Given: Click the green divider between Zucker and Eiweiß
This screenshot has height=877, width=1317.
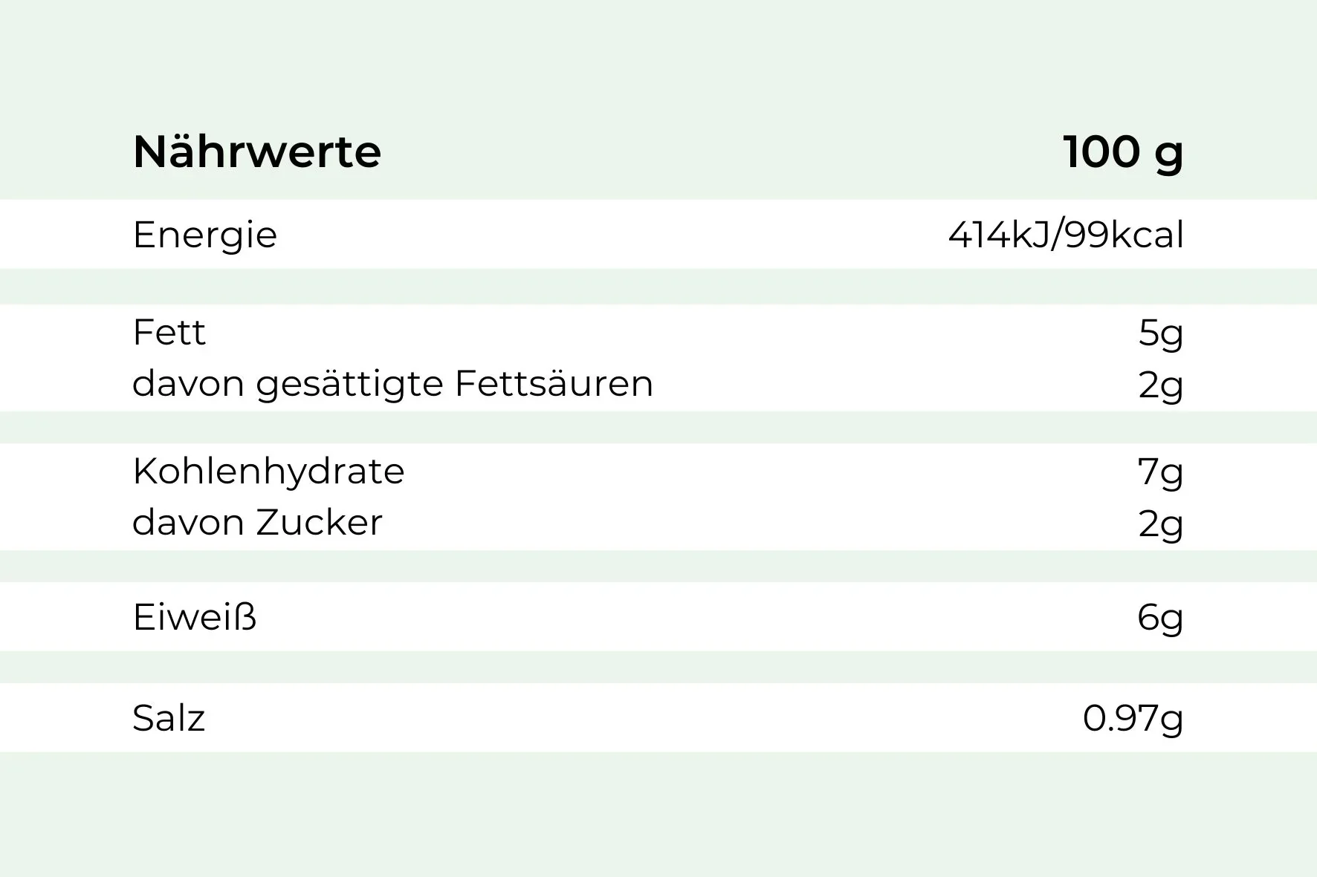Looking at the screenshot, I should pos(658,567).
